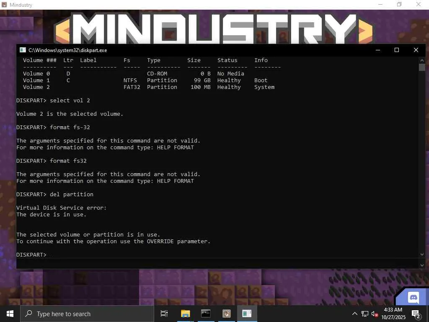Click 'The device is in use.' line
The width and height of the screenshot is (429, 322).
52,214
